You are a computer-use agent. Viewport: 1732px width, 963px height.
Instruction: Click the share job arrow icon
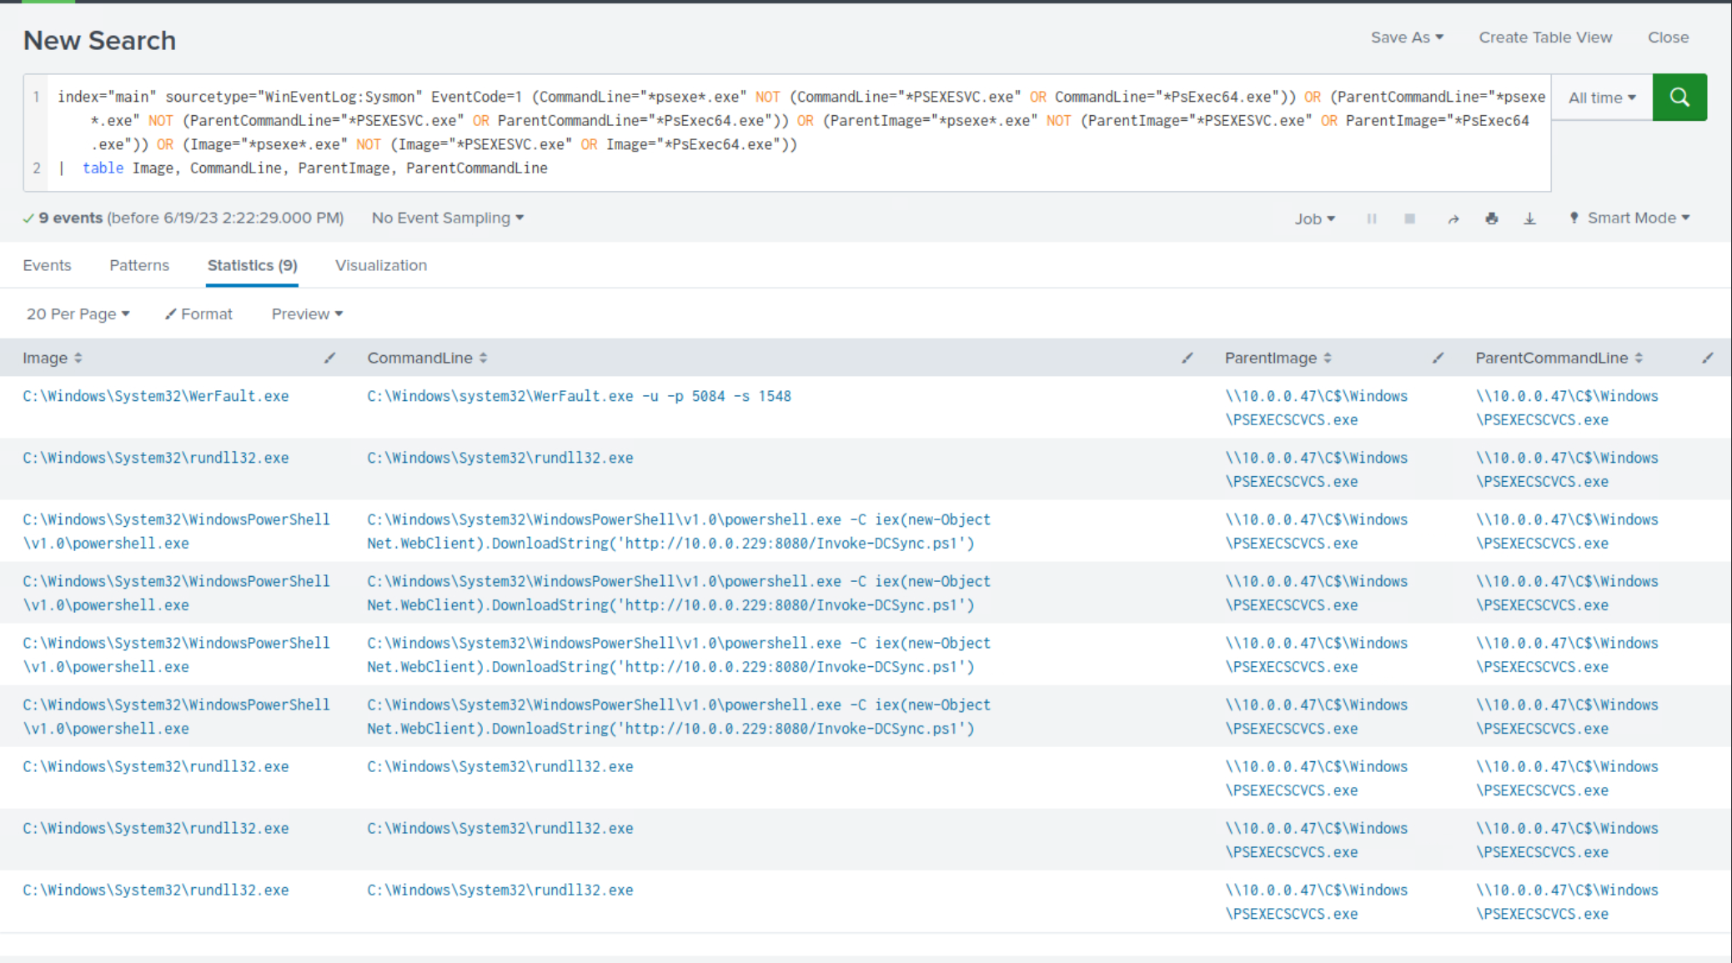pos(1453,218)
